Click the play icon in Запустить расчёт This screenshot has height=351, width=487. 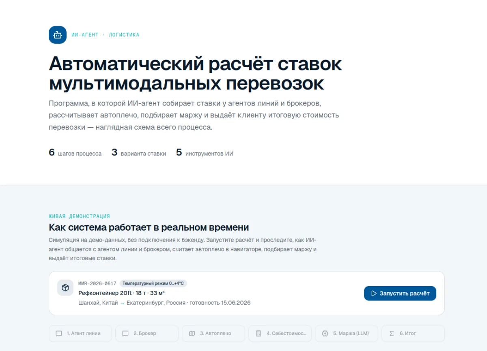(374, 293)
